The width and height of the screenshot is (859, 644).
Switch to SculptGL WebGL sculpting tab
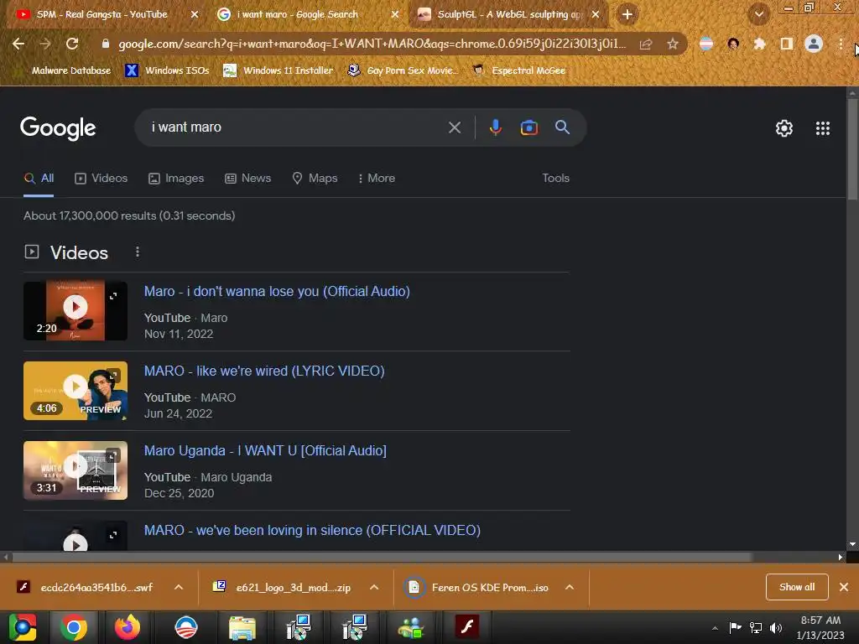(509, 14)
